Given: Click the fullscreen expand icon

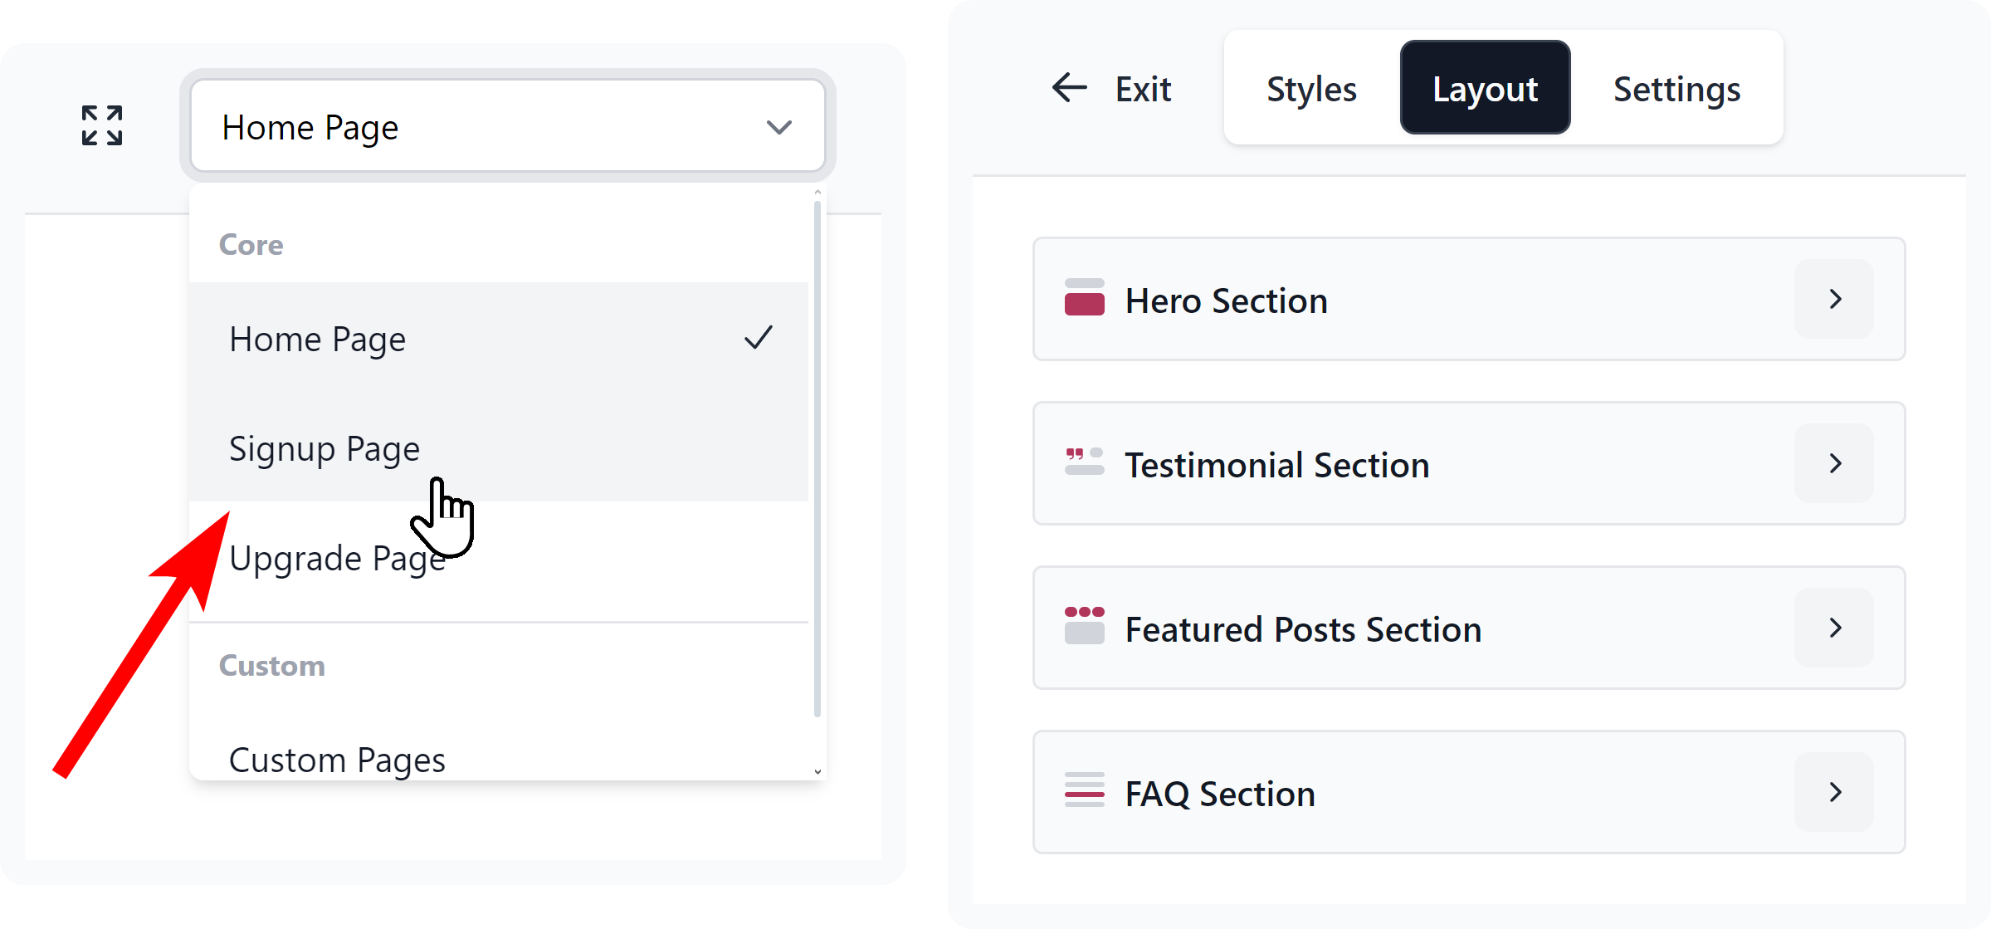Looking at the screenshot, I should pos(102,125).
